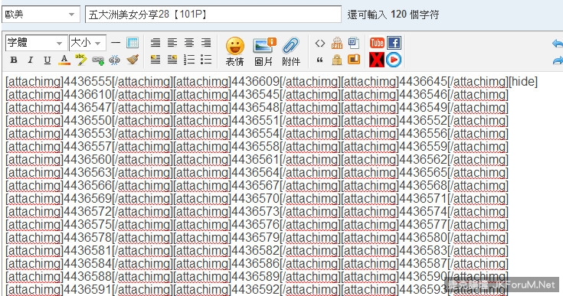563x296 pixels.
Task: Click attachment code 4436566 in editor
Action: tap(87, 186)
